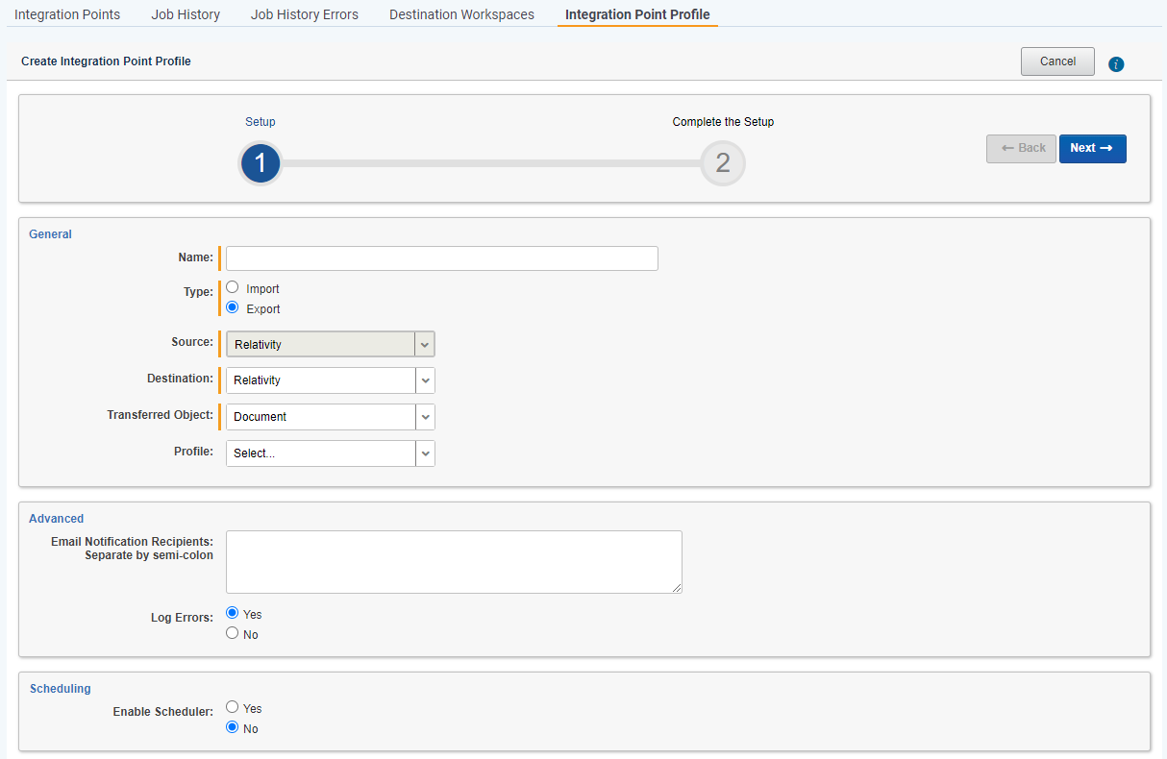Open the Destination dropdown
Screen dimensions: 1167x759
331,380
